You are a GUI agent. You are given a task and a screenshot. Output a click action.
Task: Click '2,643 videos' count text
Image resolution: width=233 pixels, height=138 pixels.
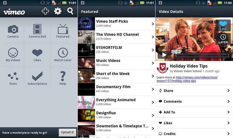(x=103, y=26)
